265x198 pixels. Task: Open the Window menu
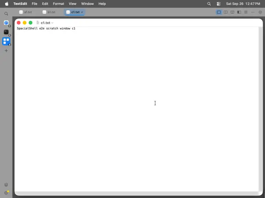tap(87, 4)
